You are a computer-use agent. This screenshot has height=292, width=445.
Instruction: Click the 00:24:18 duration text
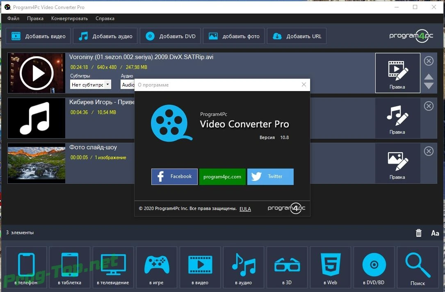79,67
